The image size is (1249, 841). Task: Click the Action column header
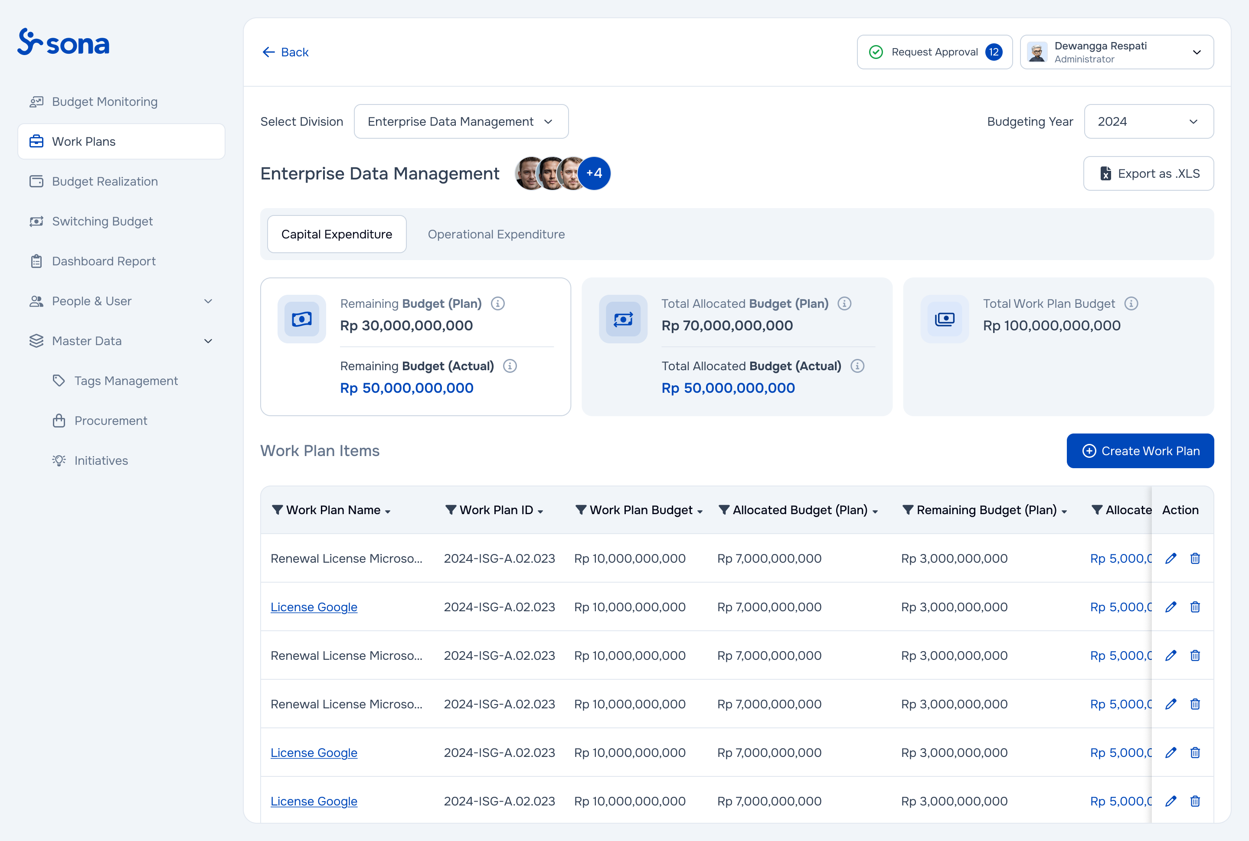(1180, 510)
